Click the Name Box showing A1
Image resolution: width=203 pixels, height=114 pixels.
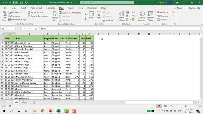click(x=9, y=29)
